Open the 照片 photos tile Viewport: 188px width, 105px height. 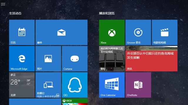[48, 59]
